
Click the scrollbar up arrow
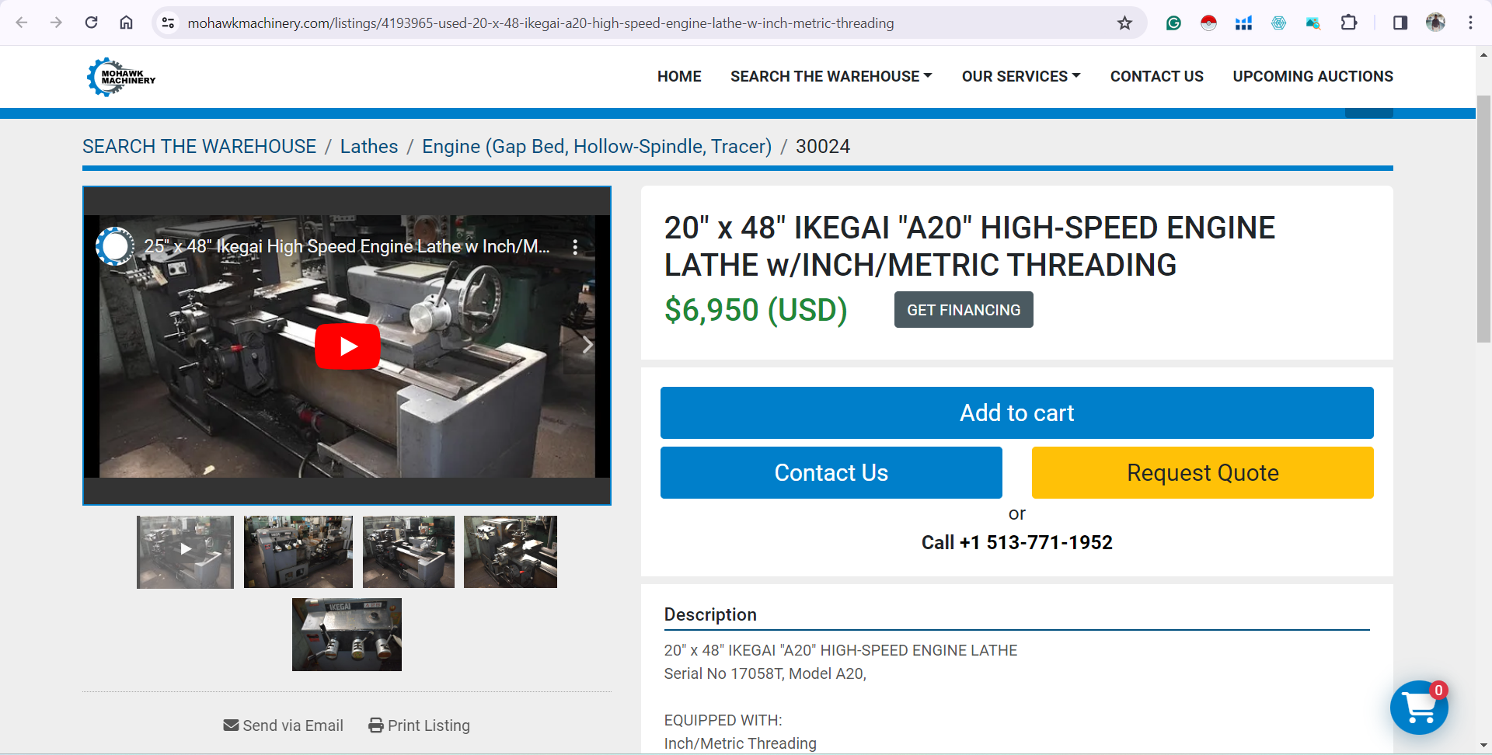click(1483, 54)
